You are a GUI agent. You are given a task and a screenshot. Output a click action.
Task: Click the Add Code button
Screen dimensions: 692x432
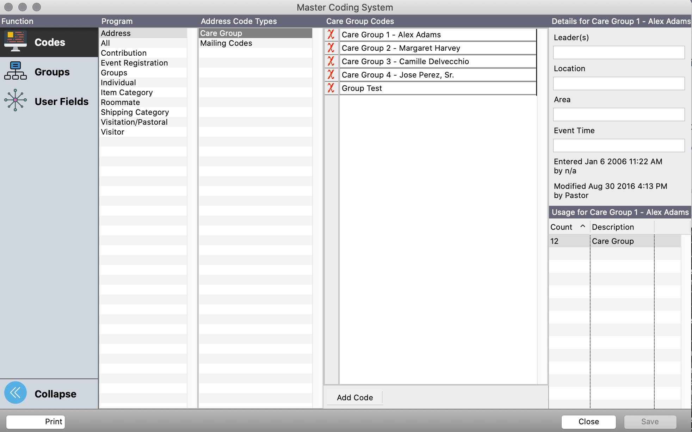click(x=355, y=397)
